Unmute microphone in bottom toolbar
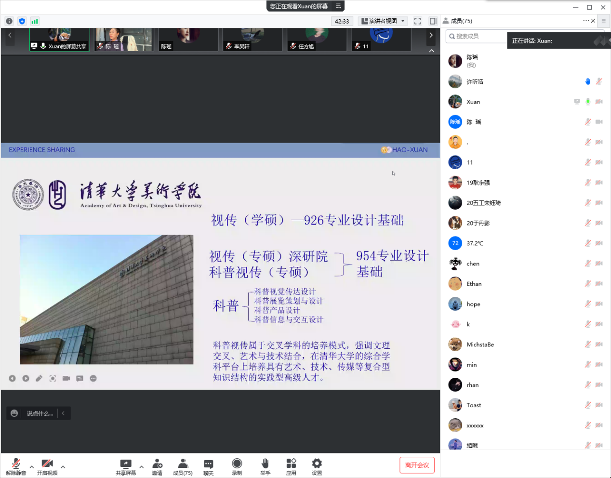The width and height of the screenshot is (611, 478). coord(16,465)
